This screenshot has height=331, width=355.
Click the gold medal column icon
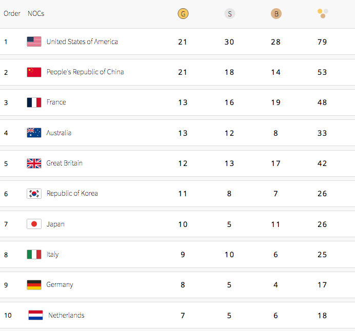pos(183,14)
